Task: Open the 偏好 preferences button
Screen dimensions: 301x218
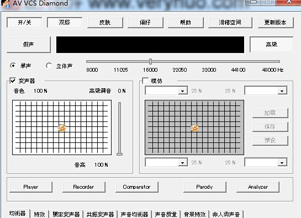Action: coord(145,23)
